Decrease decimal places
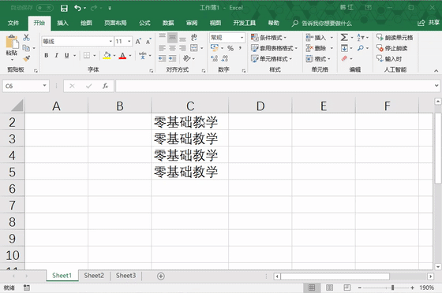Screen dimensions: 442x293 click(225, 58)
